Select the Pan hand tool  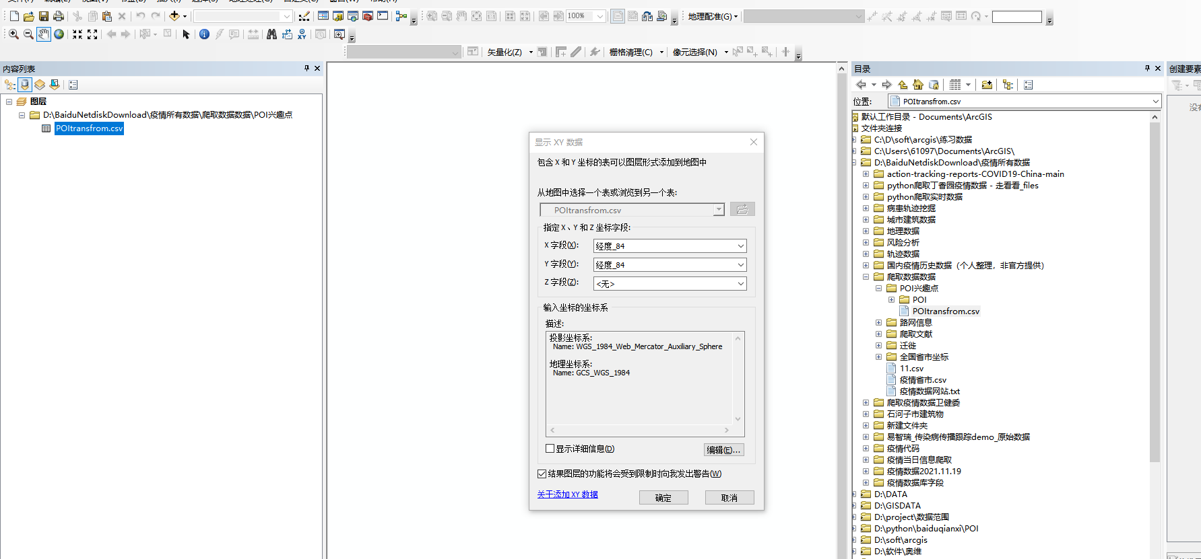click(44, 34)
